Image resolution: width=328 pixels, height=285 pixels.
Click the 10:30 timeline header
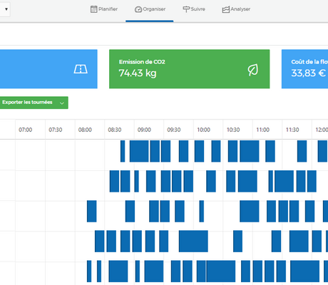coord(233,130)
